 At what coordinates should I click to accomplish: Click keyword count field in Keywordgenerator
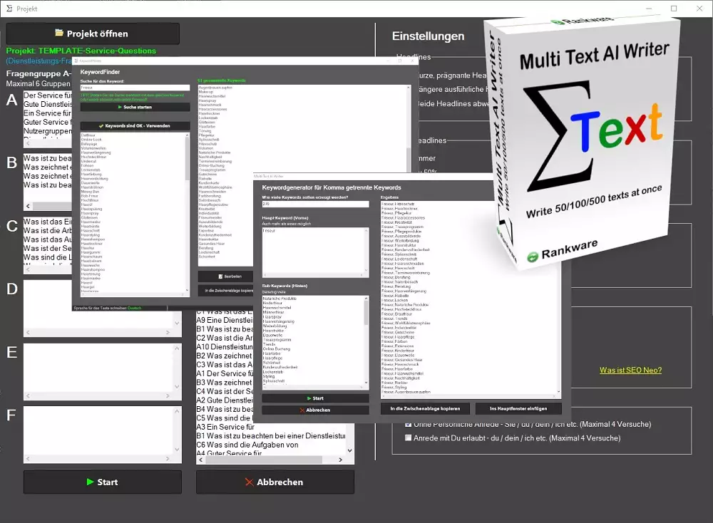315,204
